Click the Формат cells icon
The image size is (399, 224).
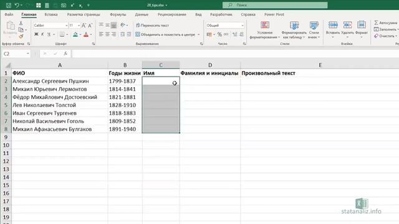point(362,25)
